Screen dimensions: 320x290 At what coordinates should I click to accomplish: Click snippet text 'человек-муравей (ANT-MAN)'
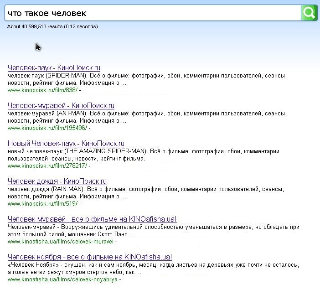(47, 114)
